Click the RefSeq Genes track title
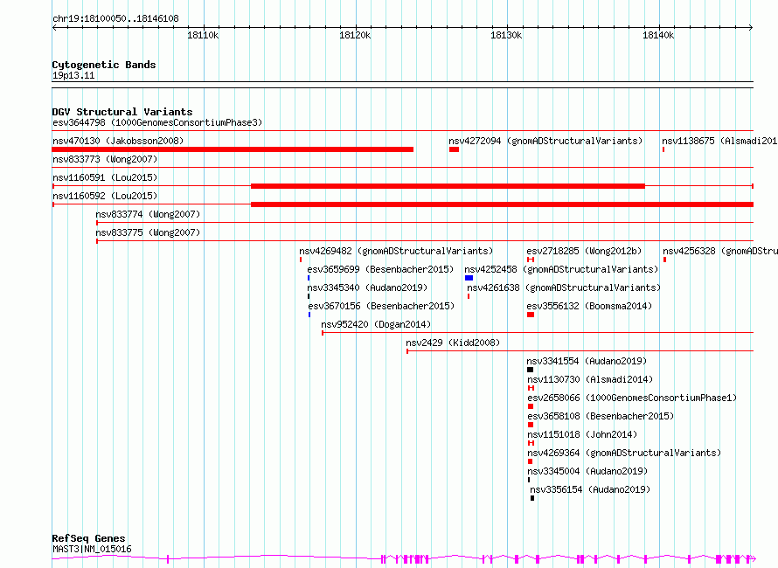This screenshot has height=568, width=778. (88, 538)
